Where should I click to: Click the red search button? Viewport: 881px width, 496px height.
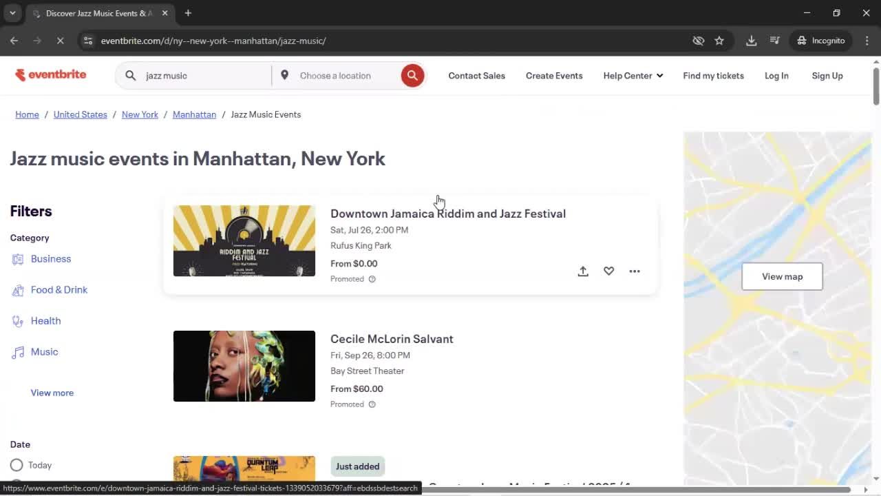click(412, 76)
